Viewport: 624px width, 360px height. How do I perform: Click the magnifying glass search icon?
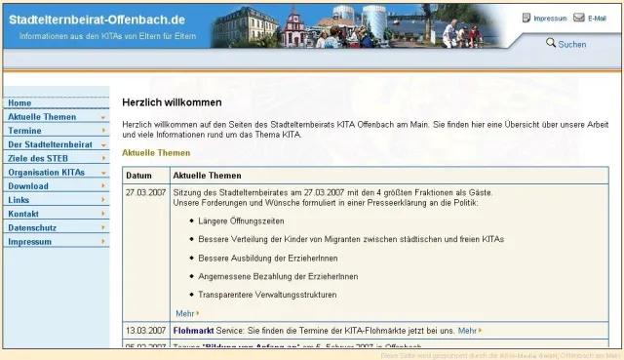click(x=551, y=43)
